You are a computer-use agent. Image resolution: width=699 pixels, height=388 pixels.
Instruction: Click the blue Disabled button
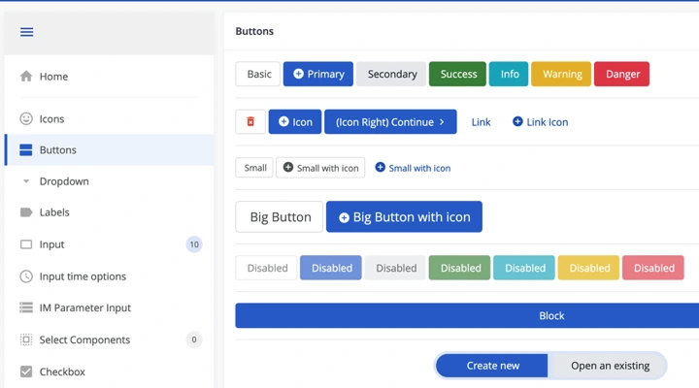pos(331,268)
